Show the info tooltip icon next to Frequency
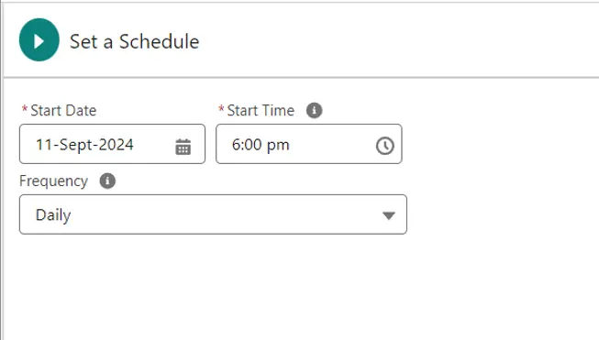 click(107, 181)
